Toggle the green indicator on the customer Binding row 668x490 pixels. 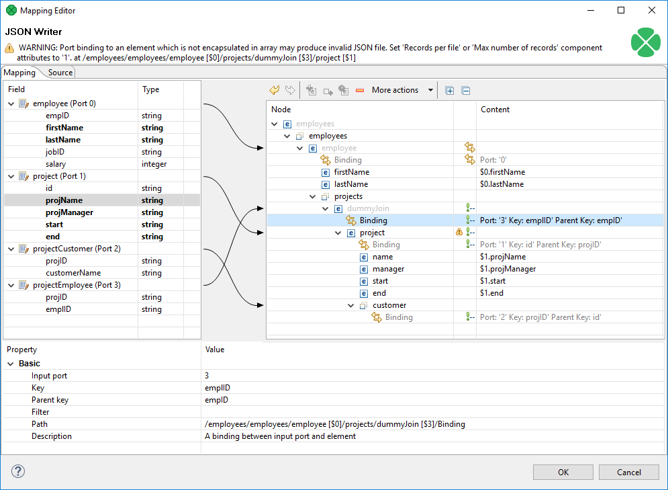(468, 317)
